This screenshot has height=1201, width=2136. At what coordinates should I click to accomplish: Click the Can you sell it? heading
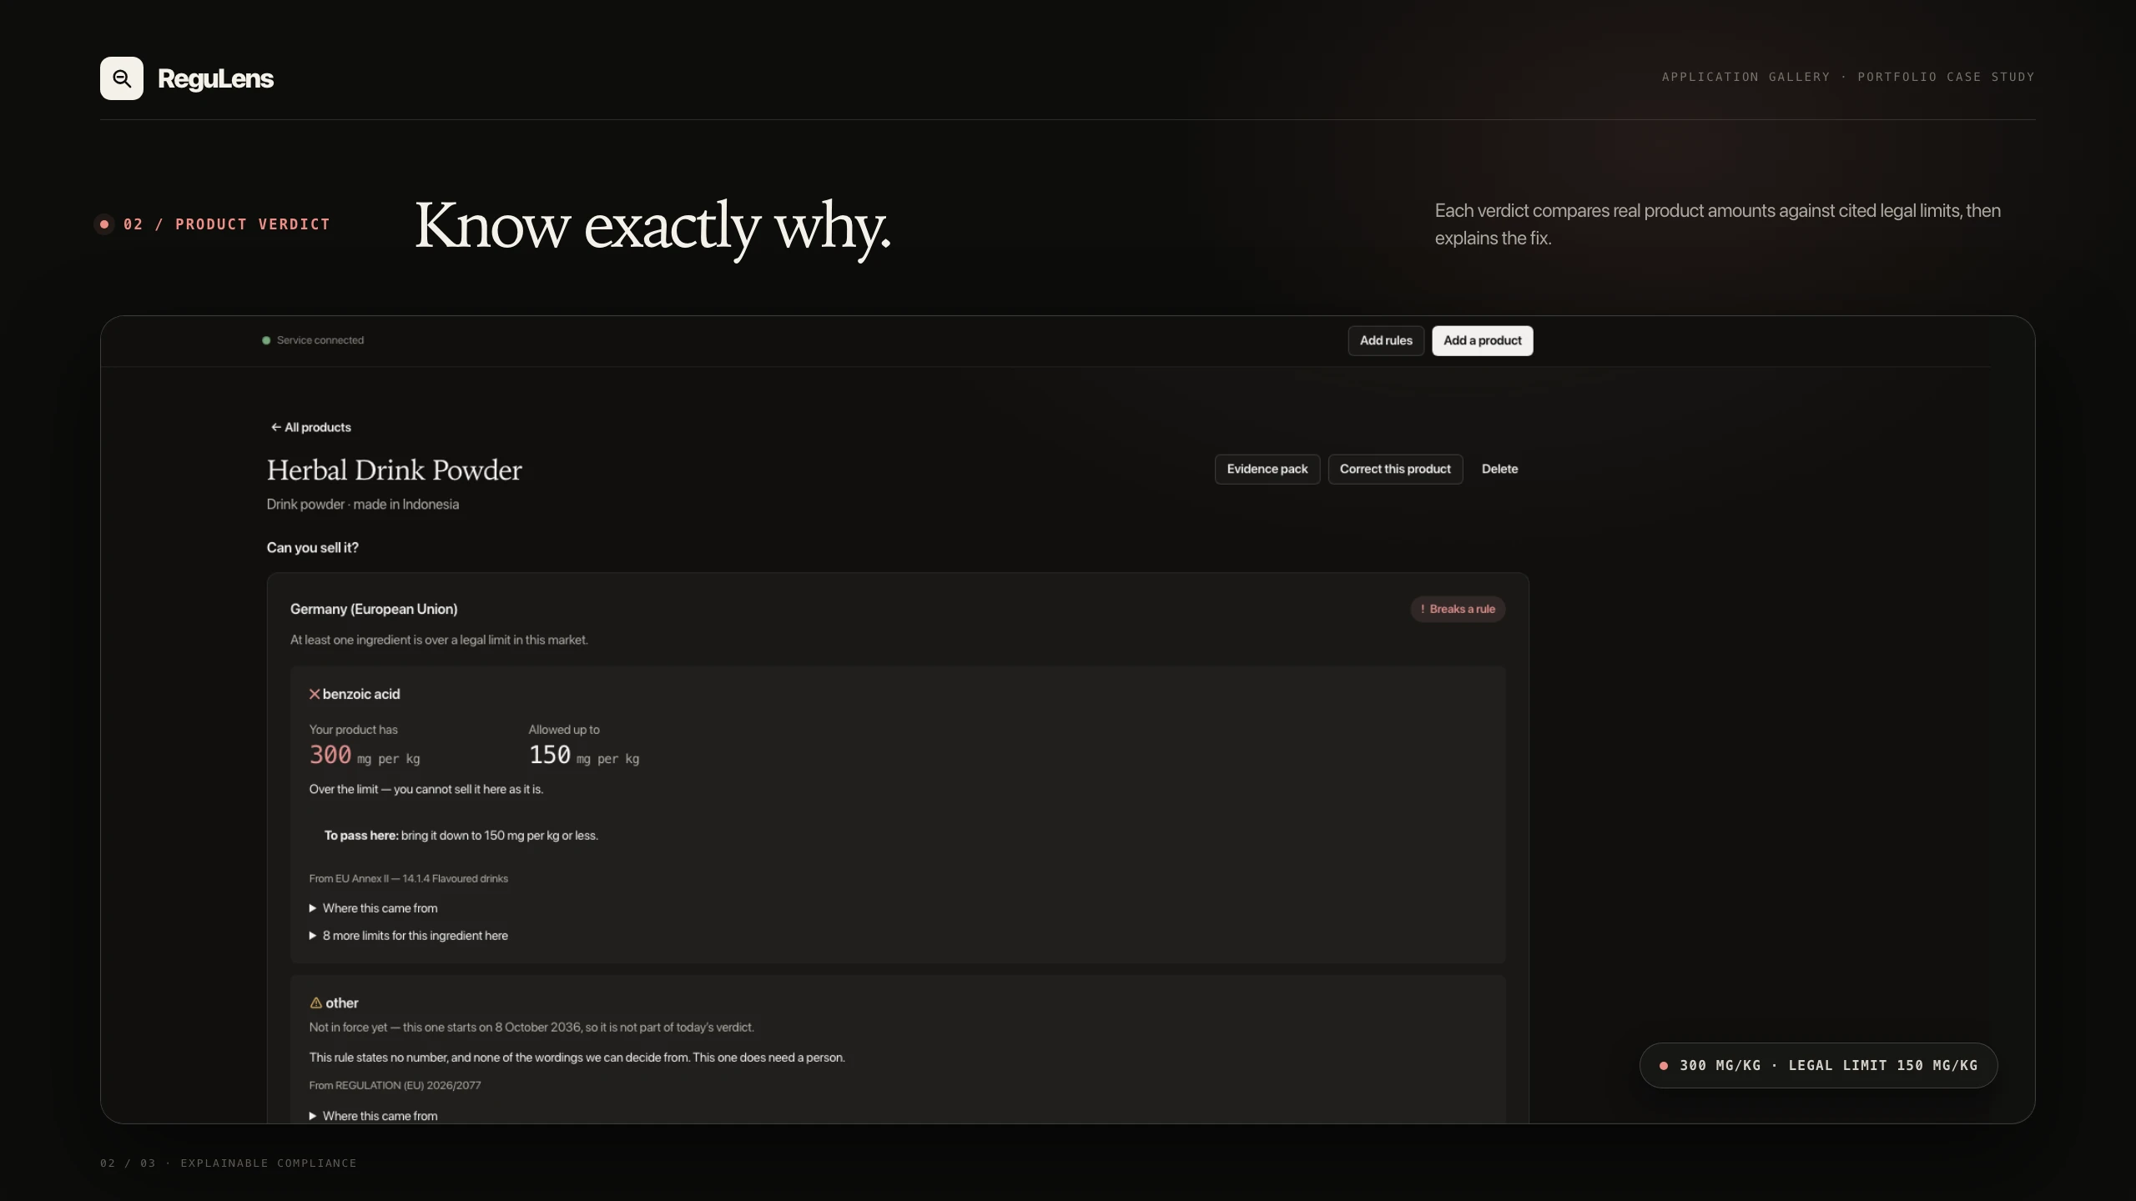pos(312,548)
